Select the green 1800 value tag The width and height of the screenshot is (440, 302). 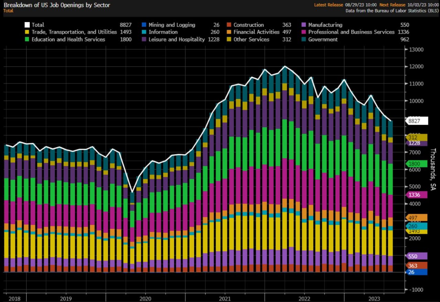click(416, 164)
